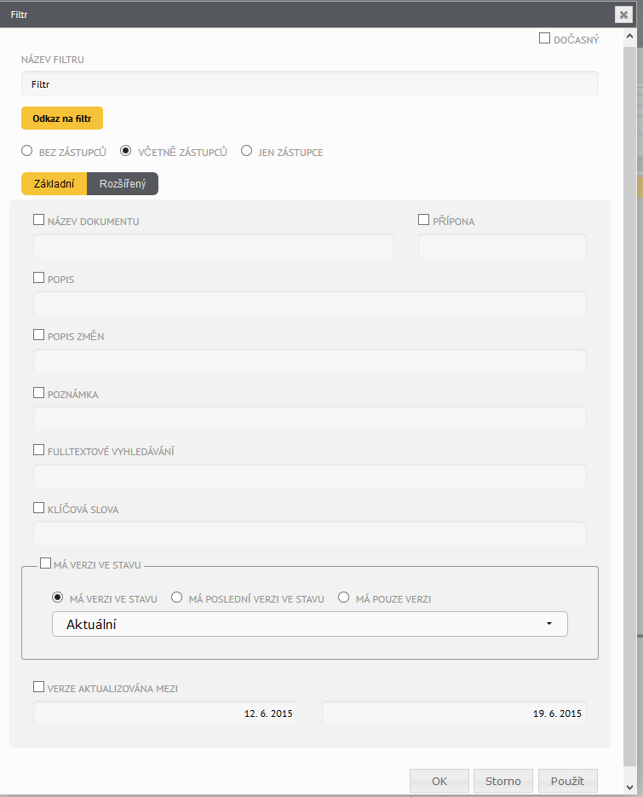The height and width of the screenshot is (797, 643).
Task: Cancel with the Storno button
Action: (x=502, y=781)
